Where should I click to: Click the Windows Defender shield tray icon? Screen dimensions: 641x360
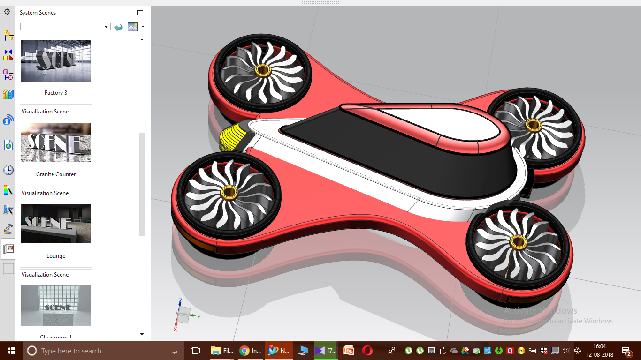544,351
